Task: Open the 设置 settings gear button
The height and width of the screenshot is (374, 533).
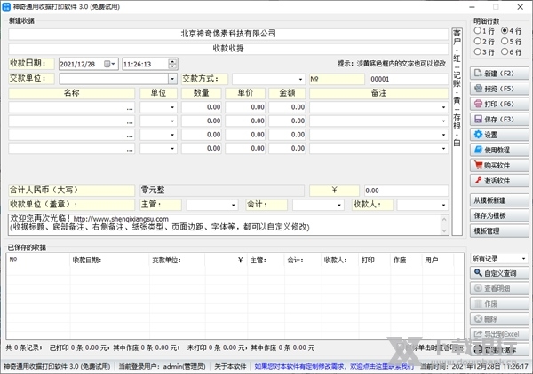Action: [498, 135]
